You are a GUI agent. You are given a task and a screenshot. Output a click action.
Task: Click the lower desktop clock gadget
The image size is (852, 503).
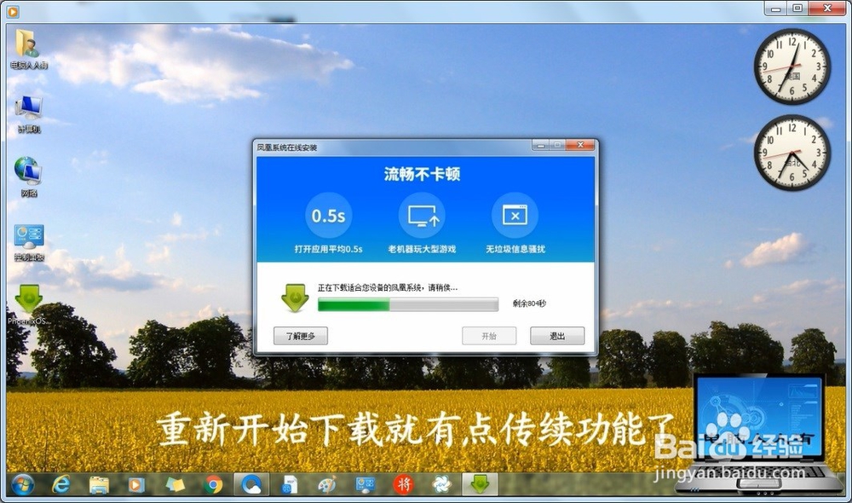coord(792,153)
